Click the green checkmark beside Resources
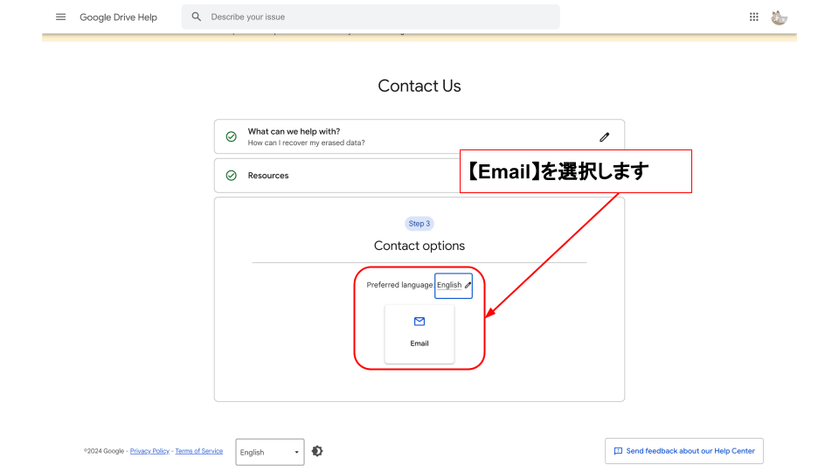The height and width of the screenshot is (472, 839). coord(232,176)
